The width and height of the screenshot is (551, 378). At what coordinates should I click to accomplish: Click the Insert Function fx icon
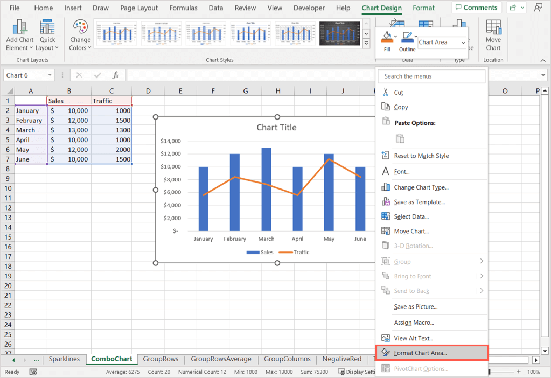coord(115,75)
